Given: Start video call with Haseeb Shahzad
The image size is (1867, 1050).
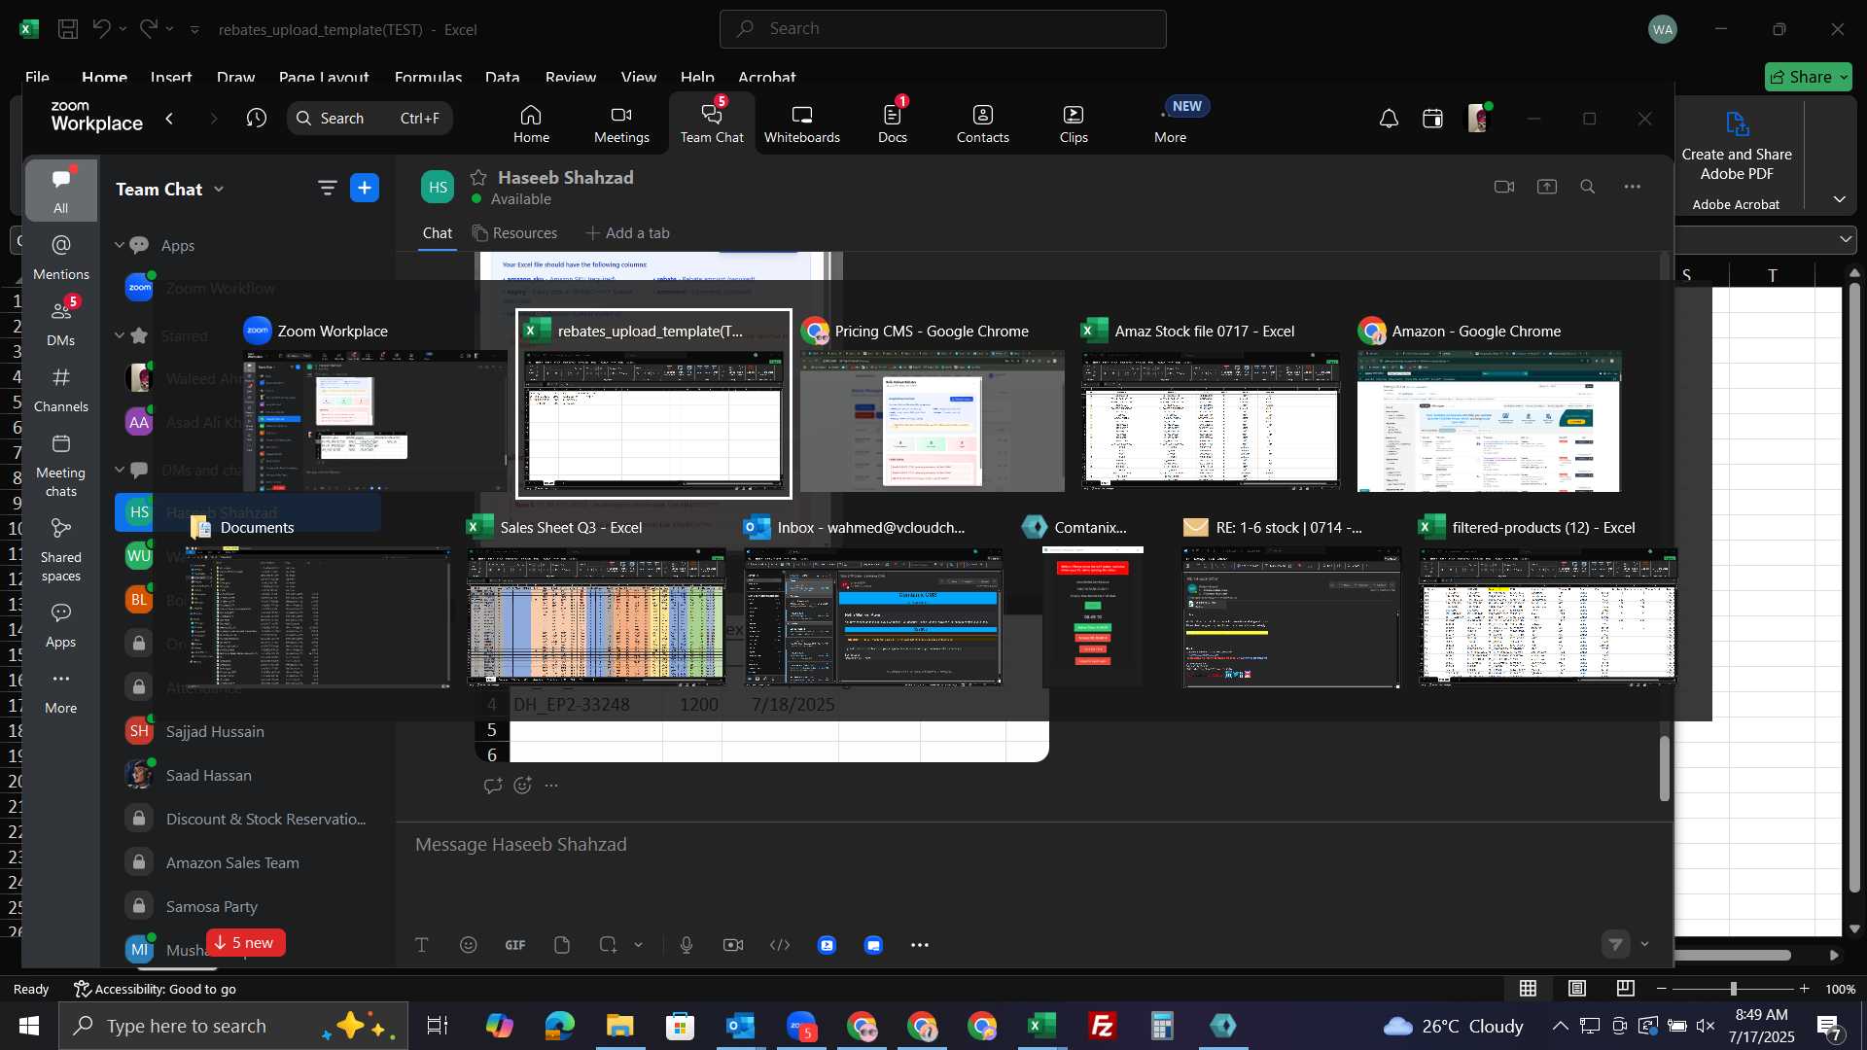Looking at the screenshot, I should coord(1503,187).
